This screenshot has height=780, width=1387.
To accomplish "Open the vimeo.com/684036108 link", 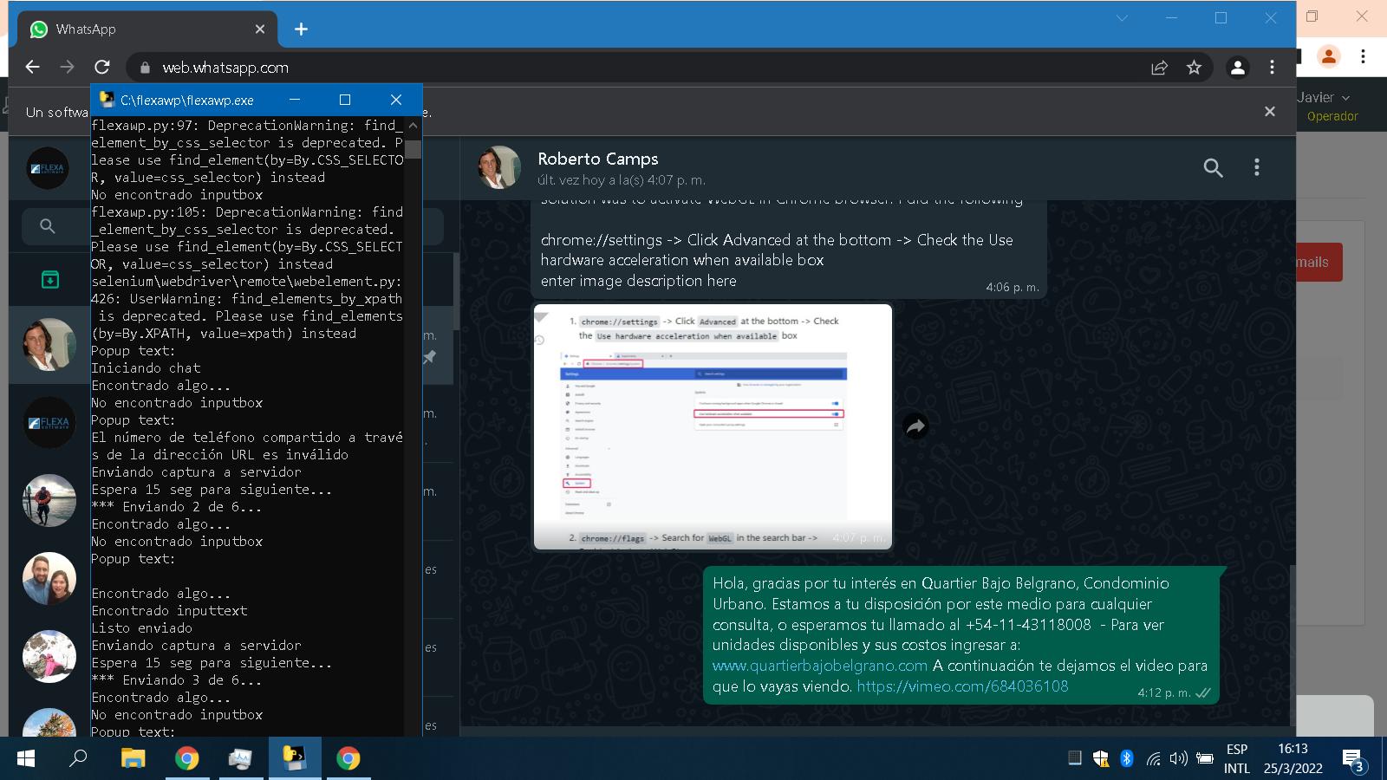I will [x=962, y=686].
